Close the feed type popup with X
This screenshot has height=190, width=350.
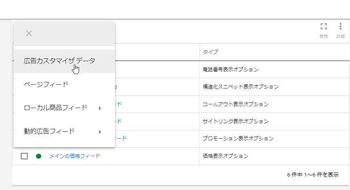(29, 33)
